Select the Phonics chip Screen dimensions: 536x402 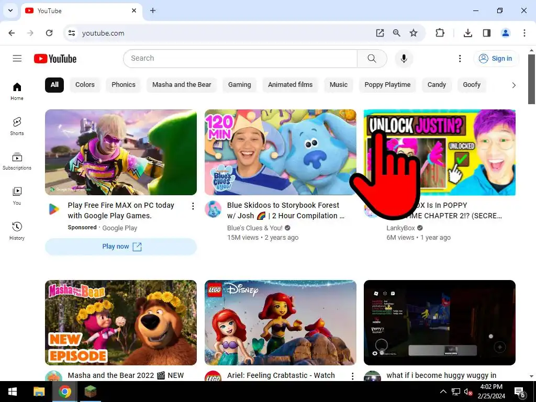click(124, 85)
